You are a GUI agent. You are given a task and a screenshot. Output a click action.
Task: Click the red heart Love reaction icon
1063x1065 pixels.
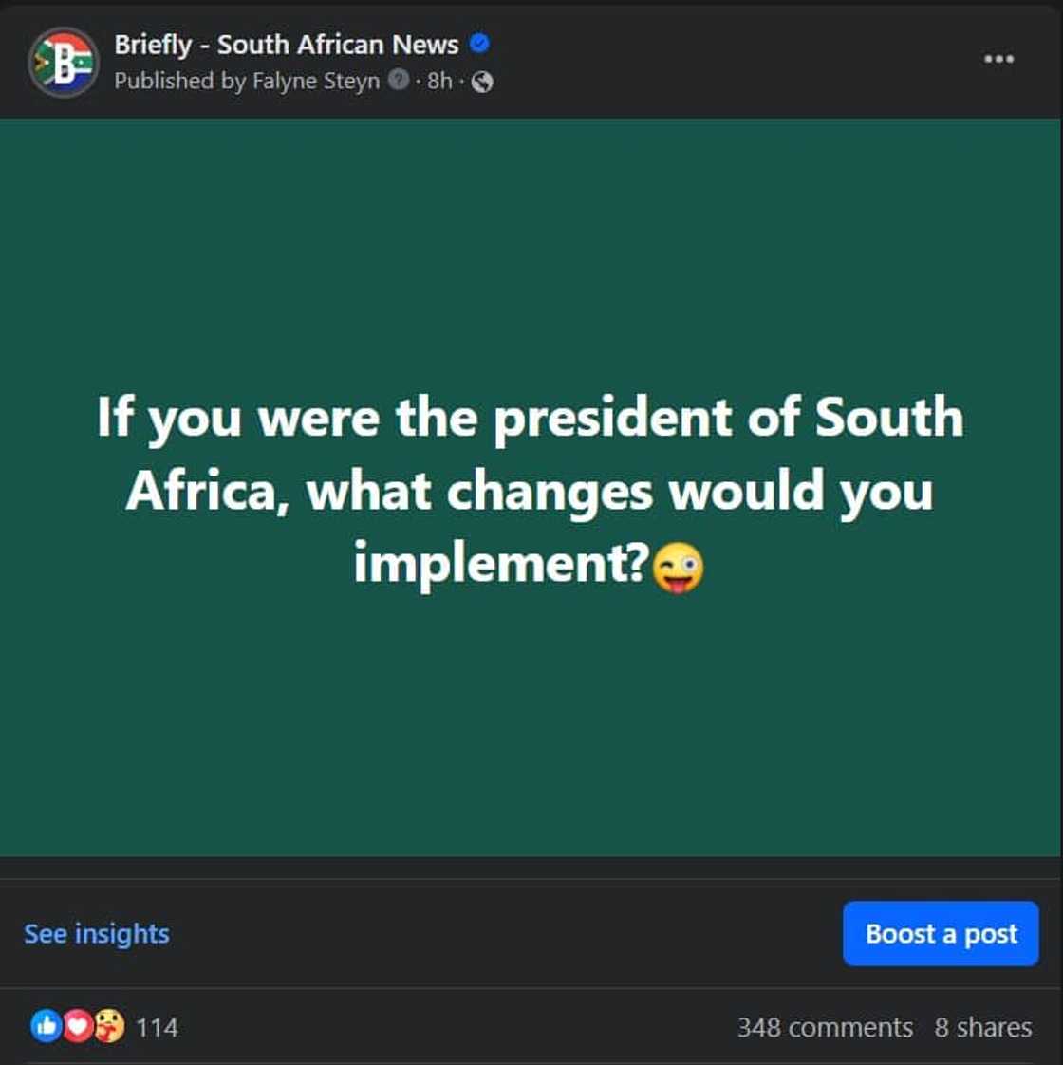[x=78, y=1026]
